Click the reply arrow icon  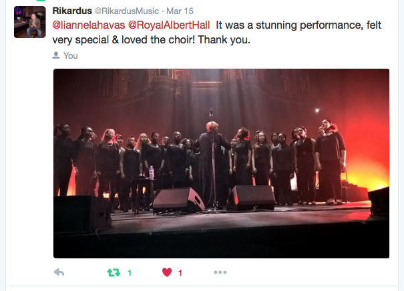point(59,272)
